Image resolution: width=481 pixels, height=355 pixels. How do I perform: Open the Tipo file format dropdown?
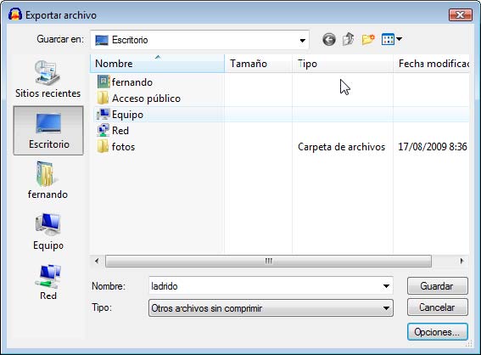point(271,308)
